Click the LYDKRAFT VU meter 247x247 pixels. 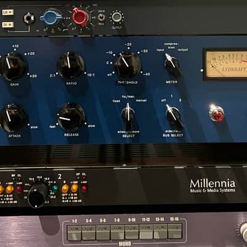225,64
